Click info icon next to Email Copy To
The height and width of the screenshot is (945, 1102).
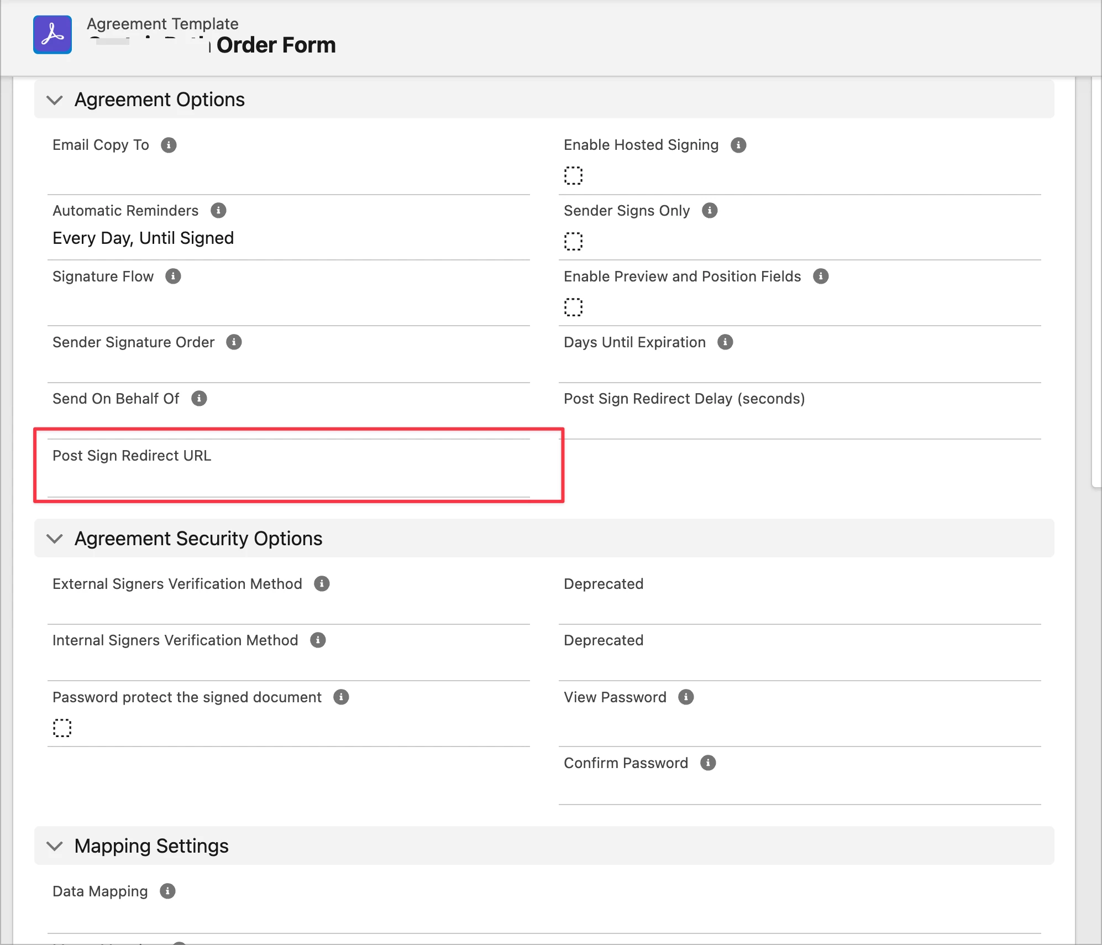[x=169, y=145]
